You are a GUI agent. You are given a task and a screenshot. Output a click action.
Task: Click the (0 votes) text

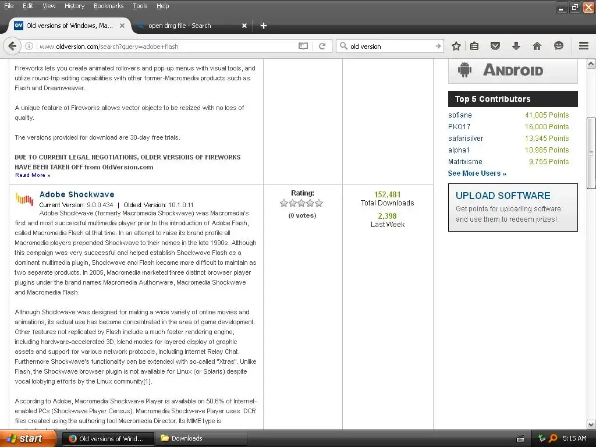302,215
